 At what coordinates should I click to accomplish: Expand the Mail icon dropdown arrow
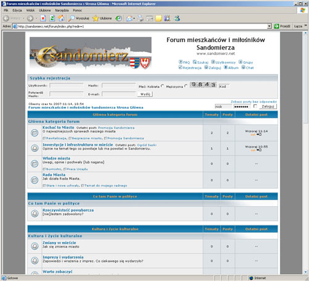pos(134,19)
